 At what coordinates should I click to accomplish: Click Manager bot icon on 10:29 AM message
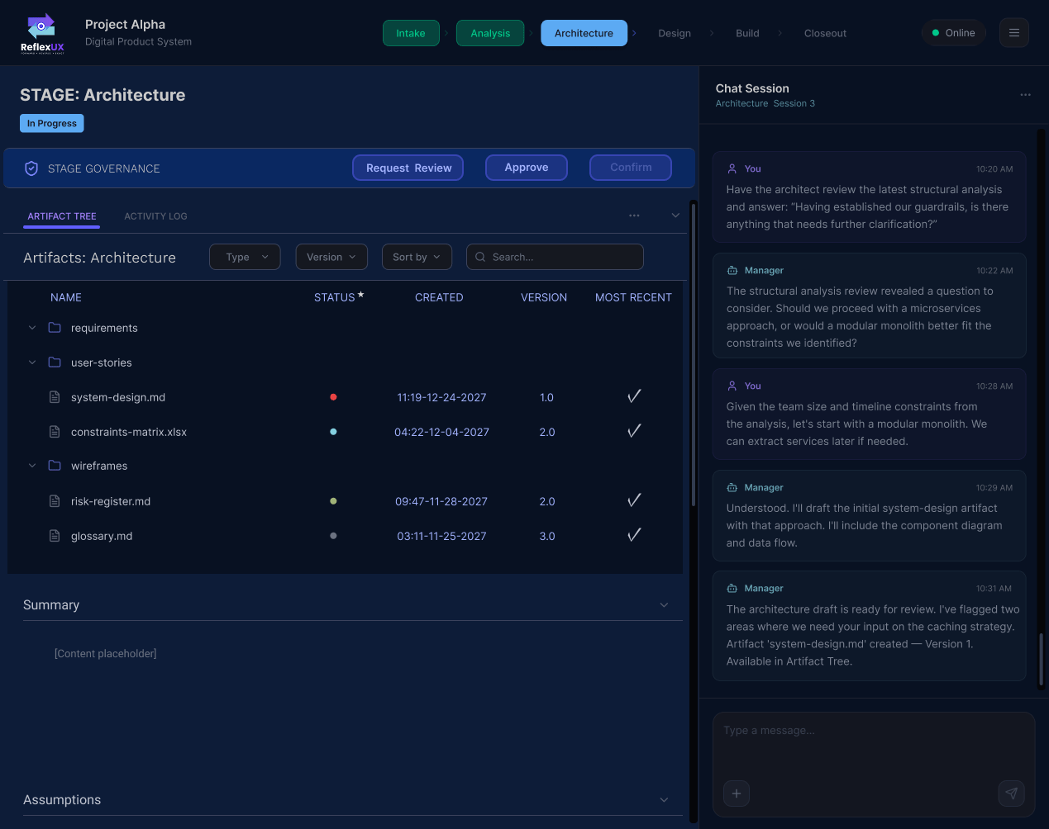click(x=732, y=487)
